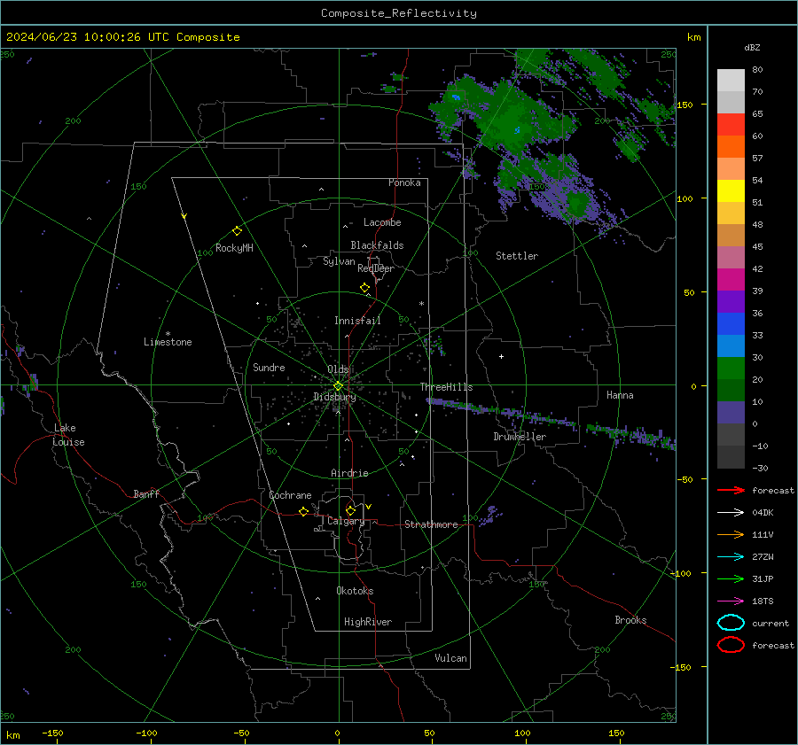798x745 pixels.
Task: Click the Sylvan label on map
Action: coord(339,261)
